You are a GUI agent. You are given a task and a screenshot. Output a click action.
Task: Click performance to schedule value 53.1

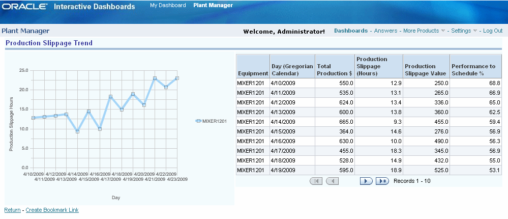[x=475, y=170]
